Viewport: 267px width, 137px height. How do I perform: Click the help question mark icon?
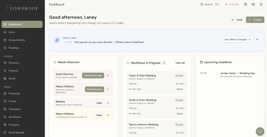(245, 4)
